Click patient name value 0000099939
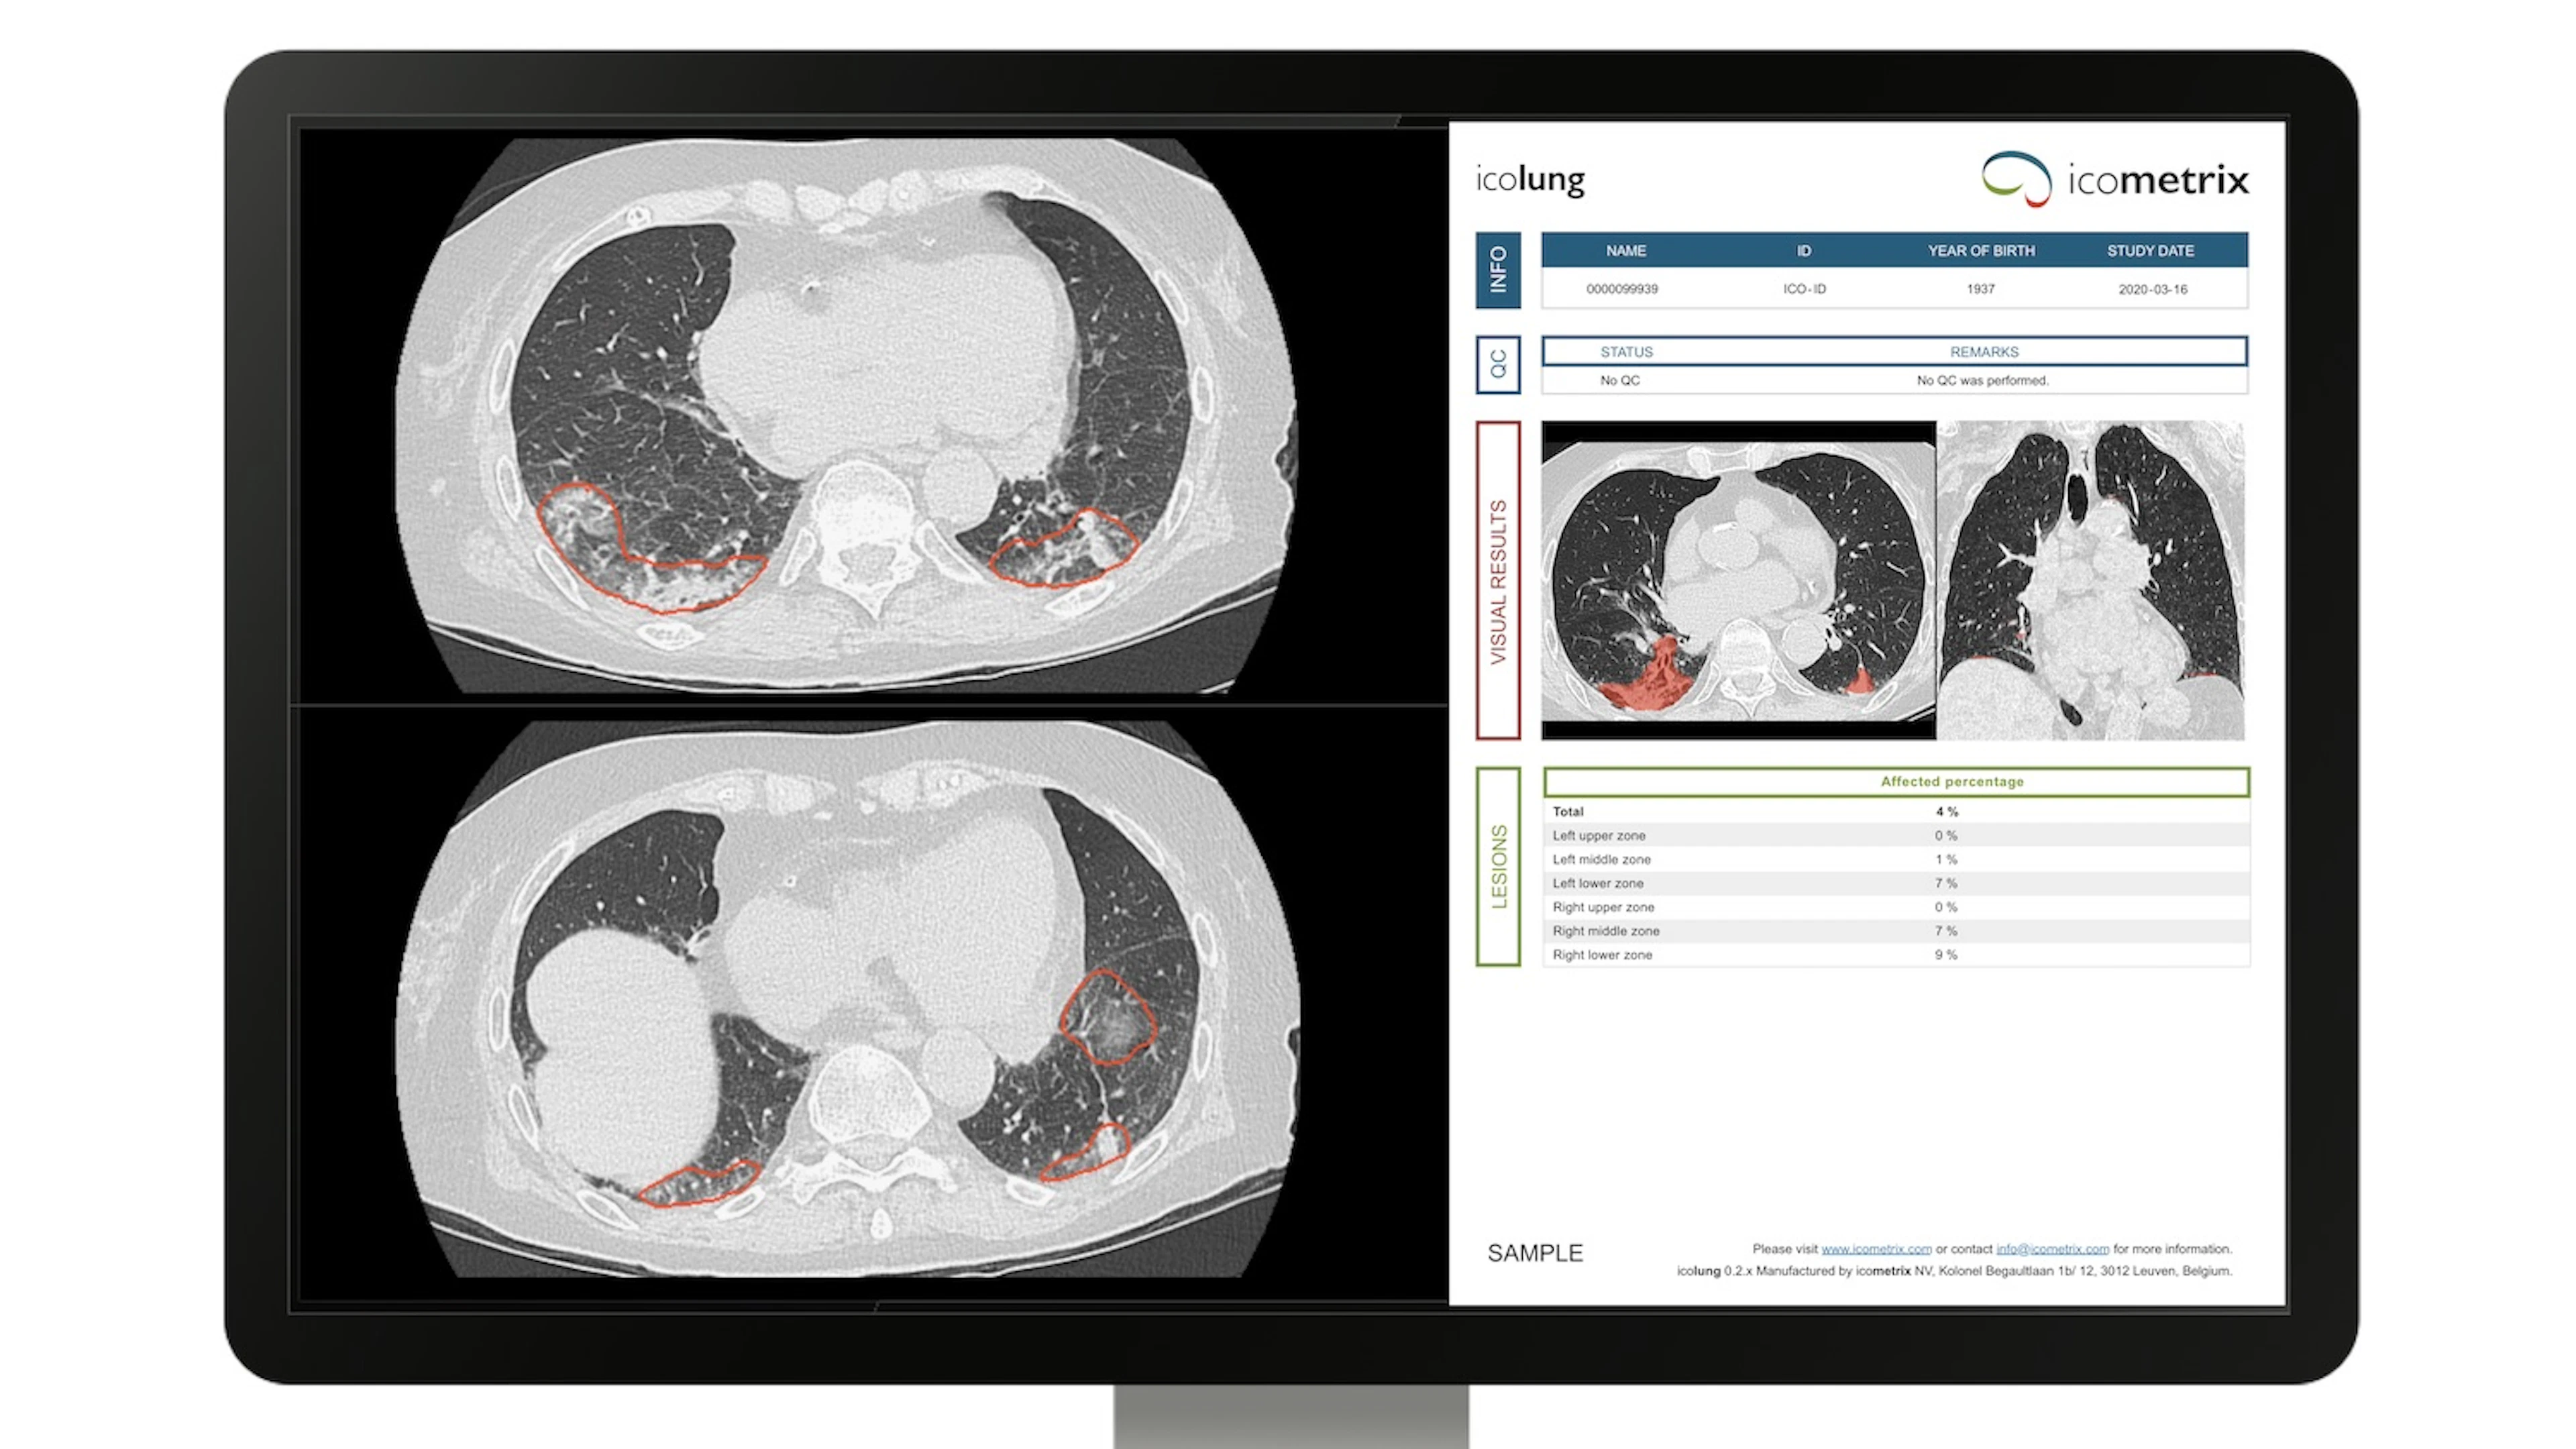 tap(1622, 289)
